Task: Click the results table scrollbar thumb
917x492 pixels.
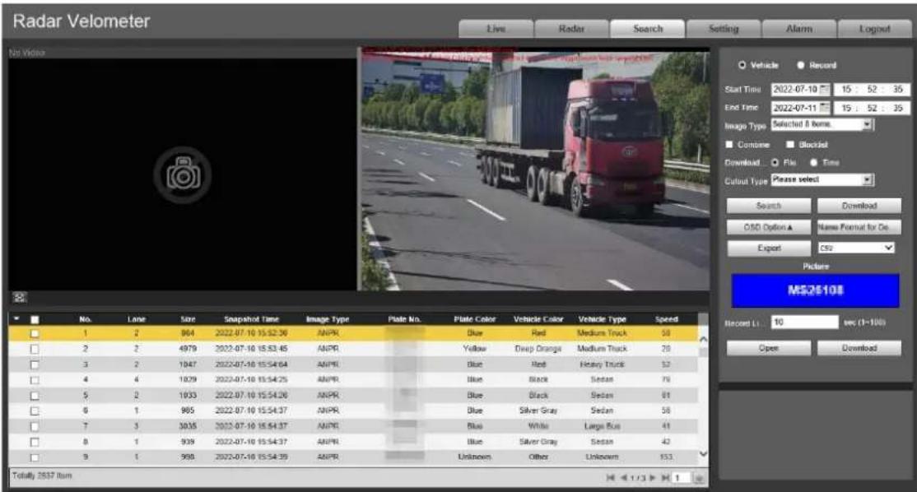Action: pyautogui.click(x=703, y=352)
